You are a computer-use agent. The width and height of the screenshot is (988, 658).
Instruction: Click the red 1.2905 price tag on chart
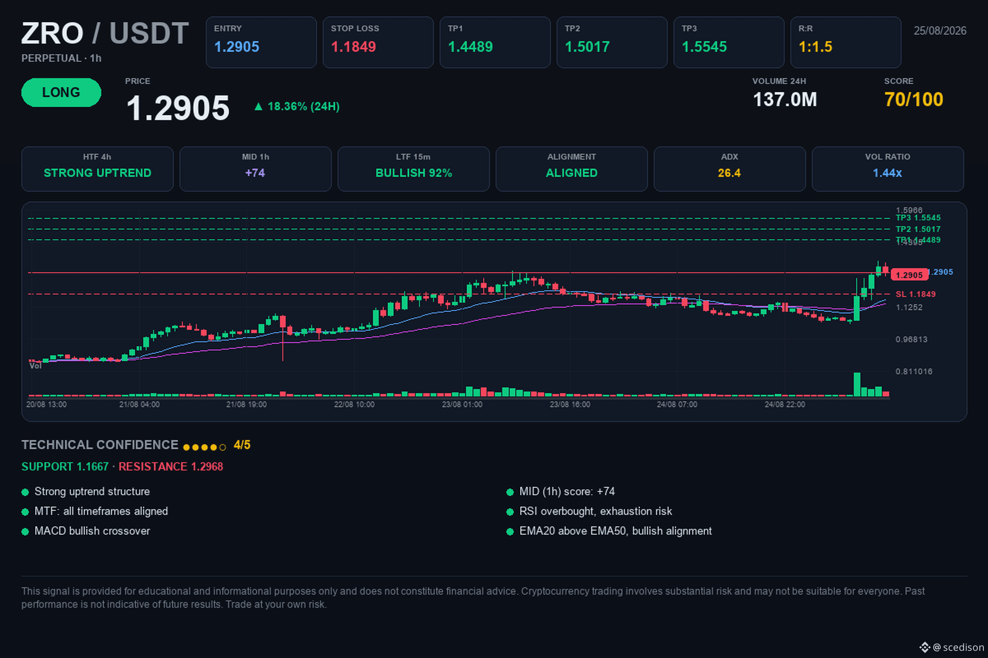click(x=909, y=275)
